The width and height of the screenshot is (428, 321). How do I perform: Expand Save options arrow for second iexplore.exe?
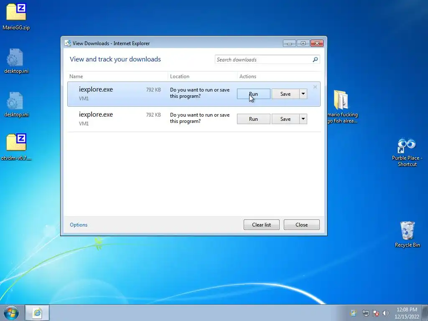(303, 119)
